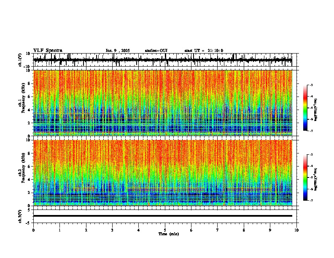Click the "-3" label atop ch.1 colorbar
Image resolution: width=334 pixels, height=258 pixels.
pos(311,85)
